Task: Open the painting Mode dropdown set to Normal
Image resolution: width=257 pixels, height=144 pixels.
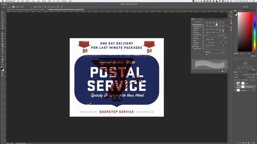Action: pos(26,7)
